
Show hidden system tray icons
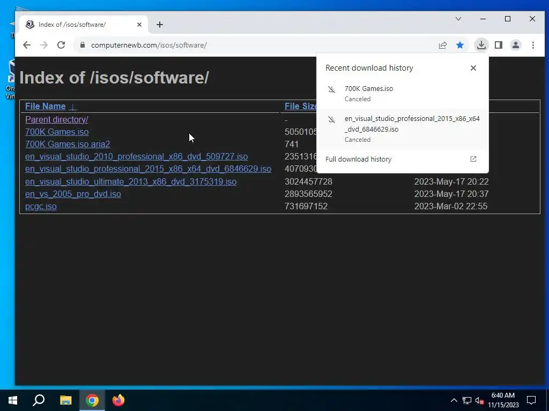[x=454, y=400]
